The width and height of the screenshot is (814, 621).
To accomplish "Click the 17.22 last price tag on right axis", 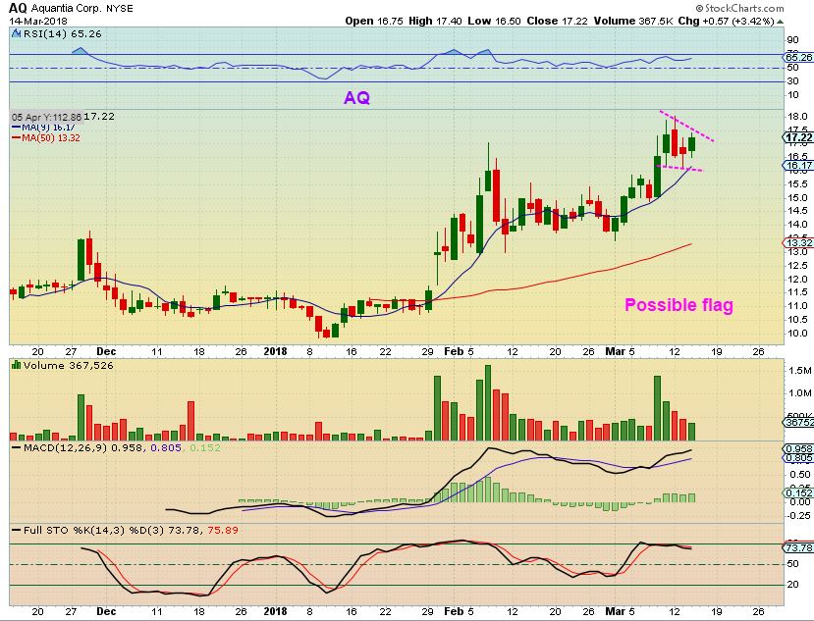I will 798,137.
